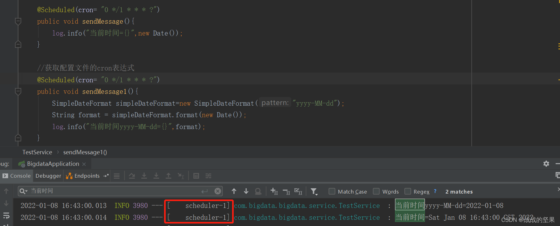Open search history magnifier dropdown
The image size is (560, 226).
click(24, 191)
